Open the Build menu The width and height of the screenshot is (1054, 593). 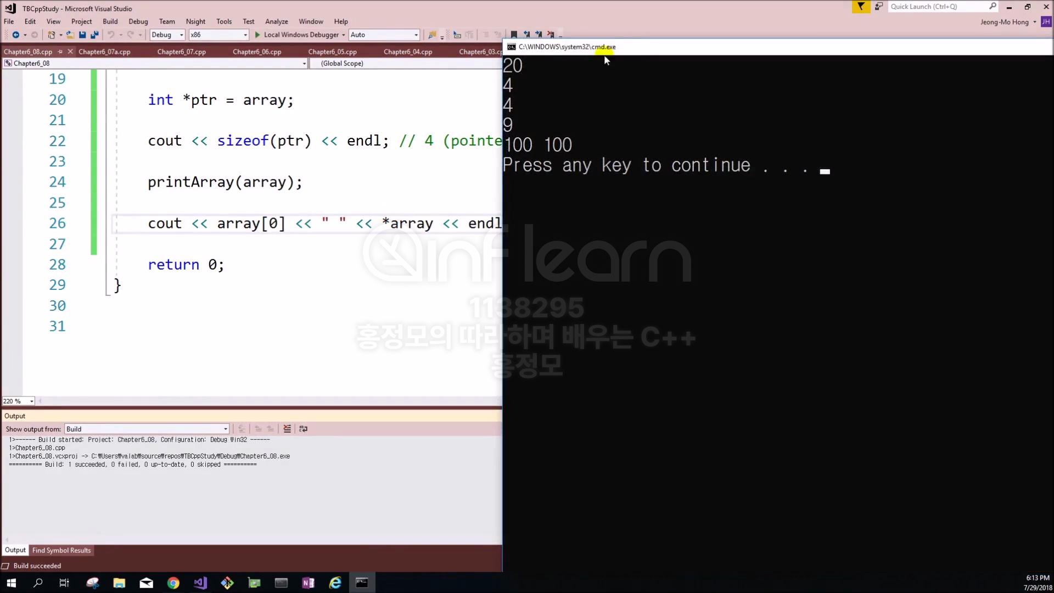(x=110, y=21)
